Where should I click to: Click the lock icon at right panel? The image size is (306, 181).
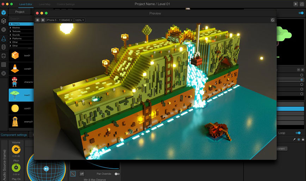point(303,139)
